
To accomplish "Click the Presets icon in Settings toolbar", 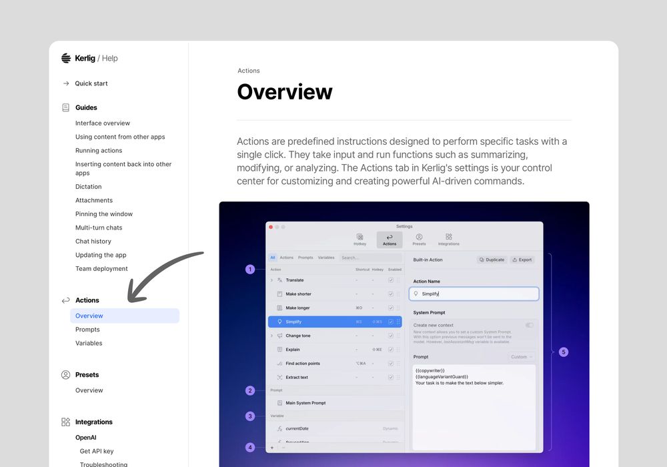I will click(x=419, y=237).
